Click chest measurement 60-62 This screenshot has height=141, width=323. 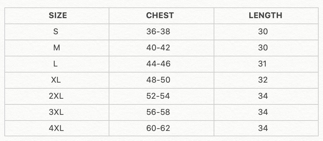click(x=158, y=128)
